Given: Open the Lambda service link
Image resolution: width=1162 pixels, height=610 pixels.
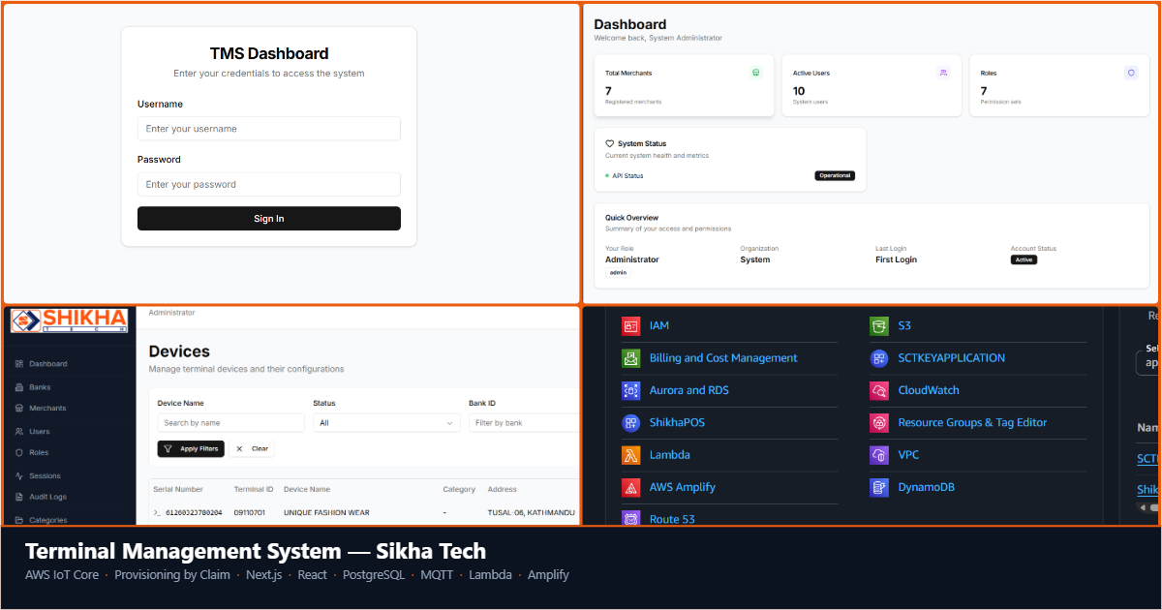Looking at the screenshot, I should point(670,455).
